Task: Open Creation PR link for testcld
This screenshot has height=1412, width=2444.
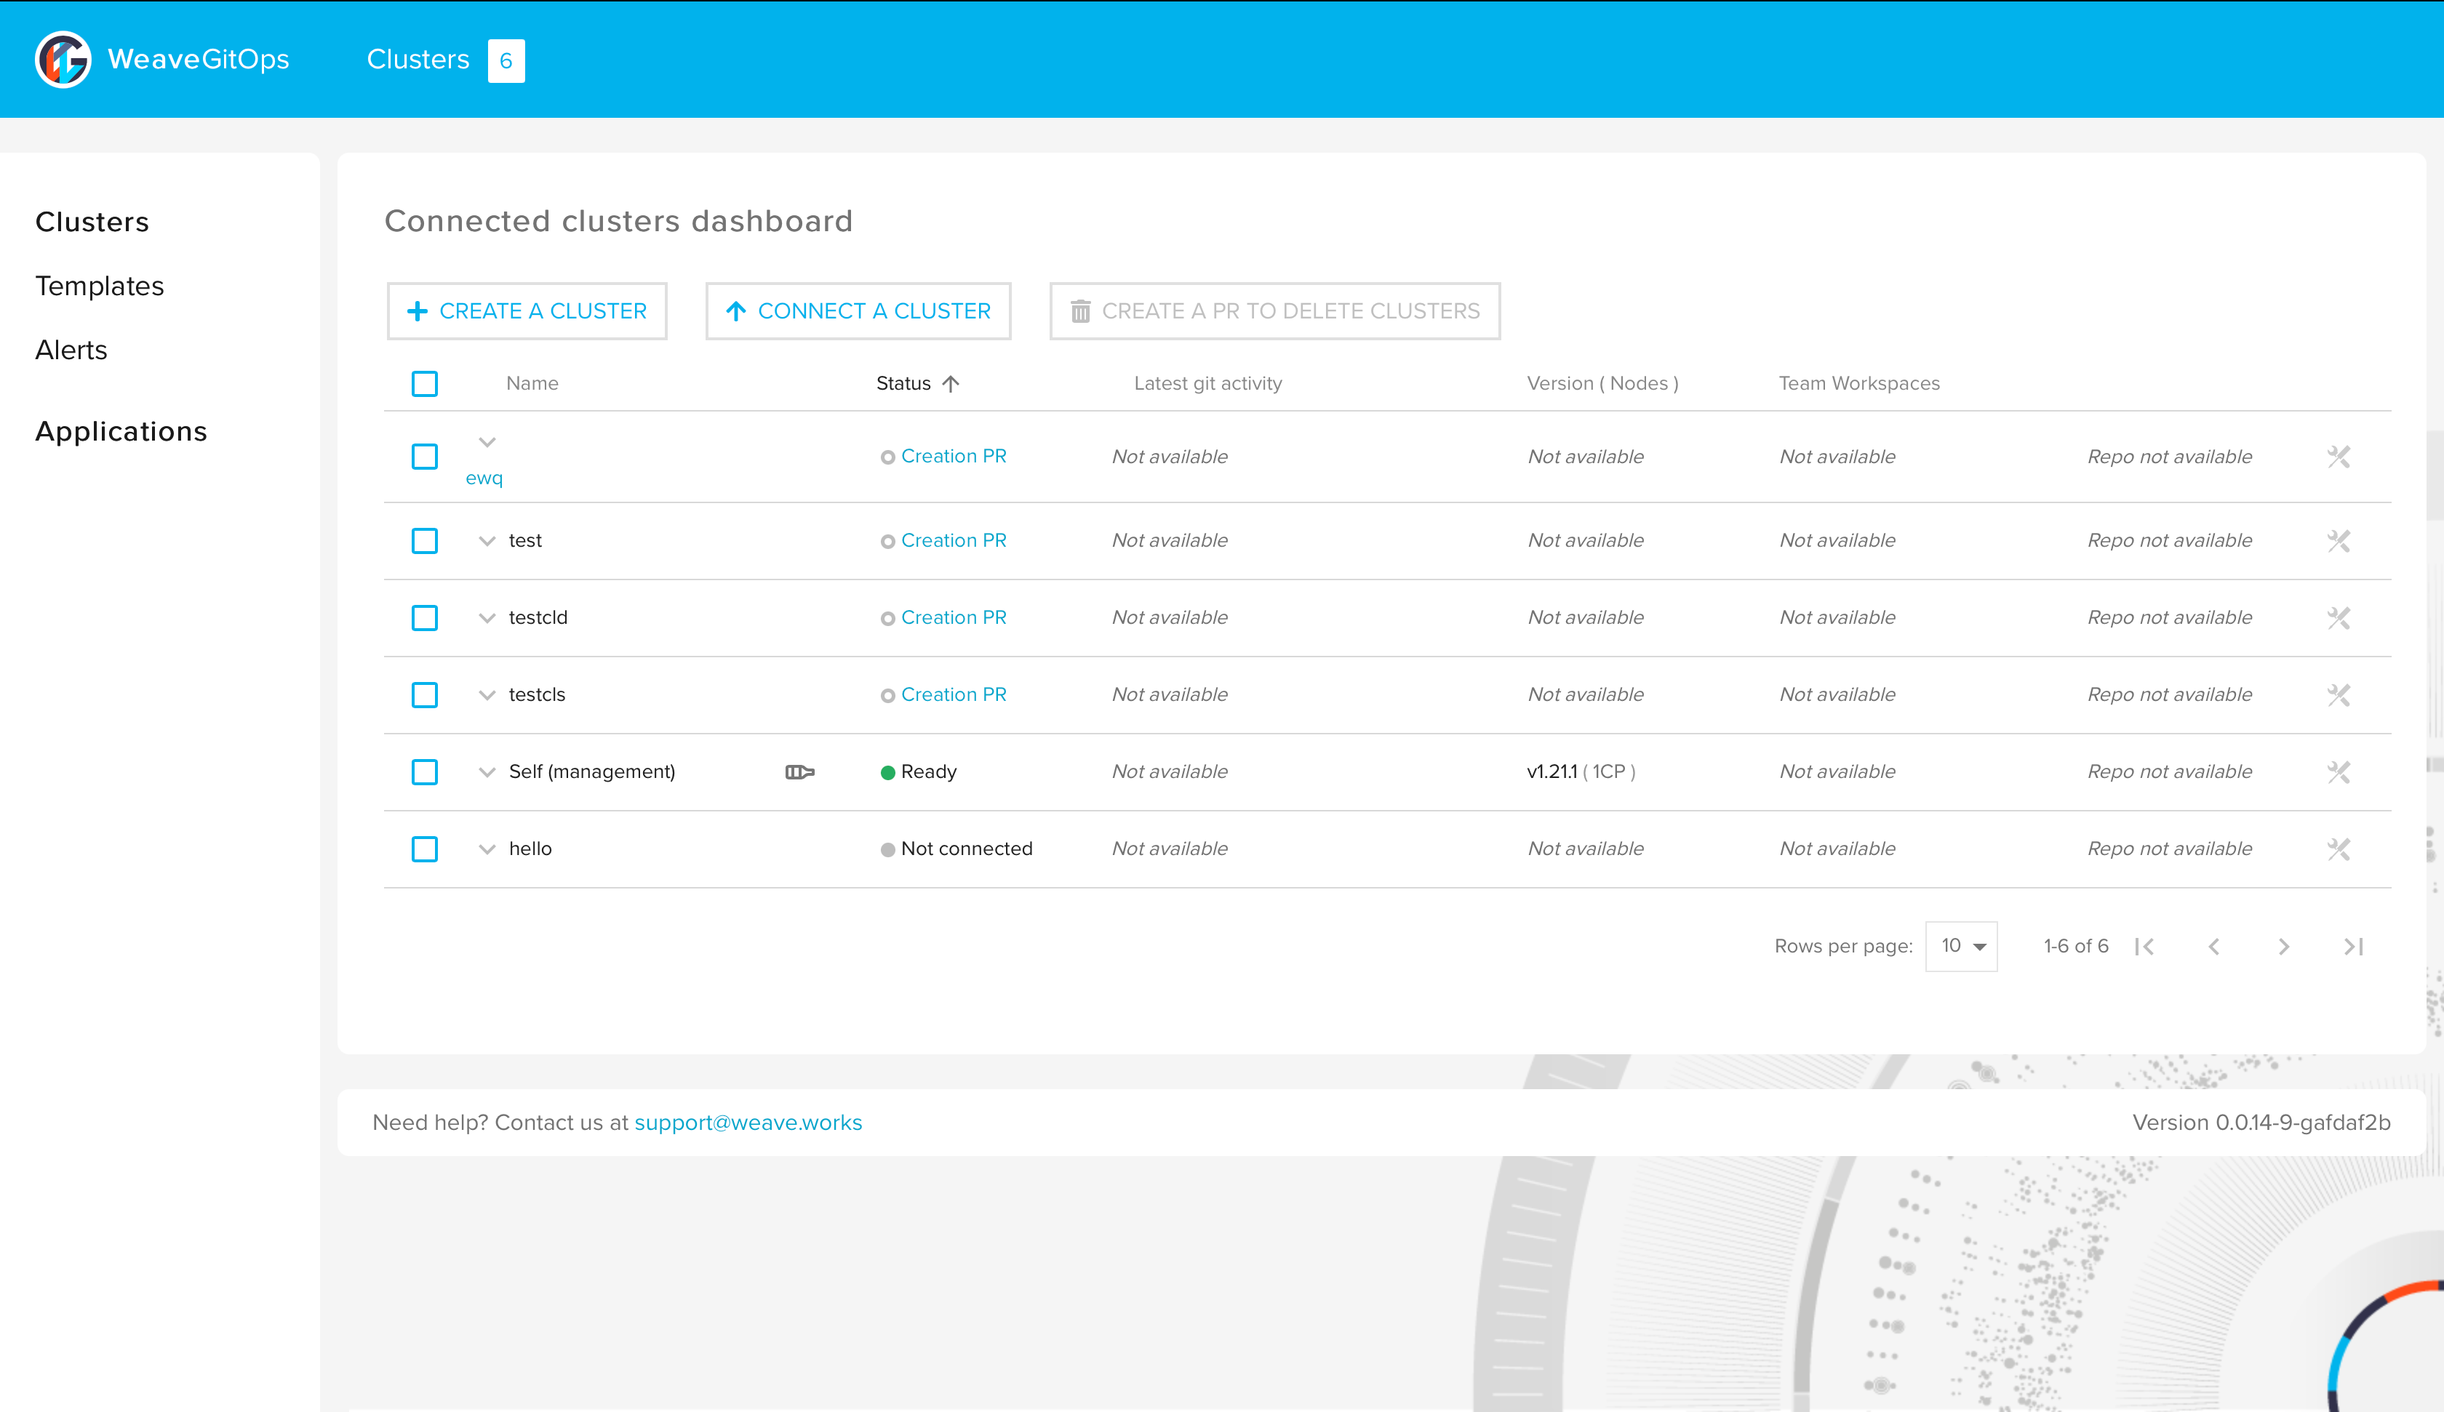Action: pos(954,618)
